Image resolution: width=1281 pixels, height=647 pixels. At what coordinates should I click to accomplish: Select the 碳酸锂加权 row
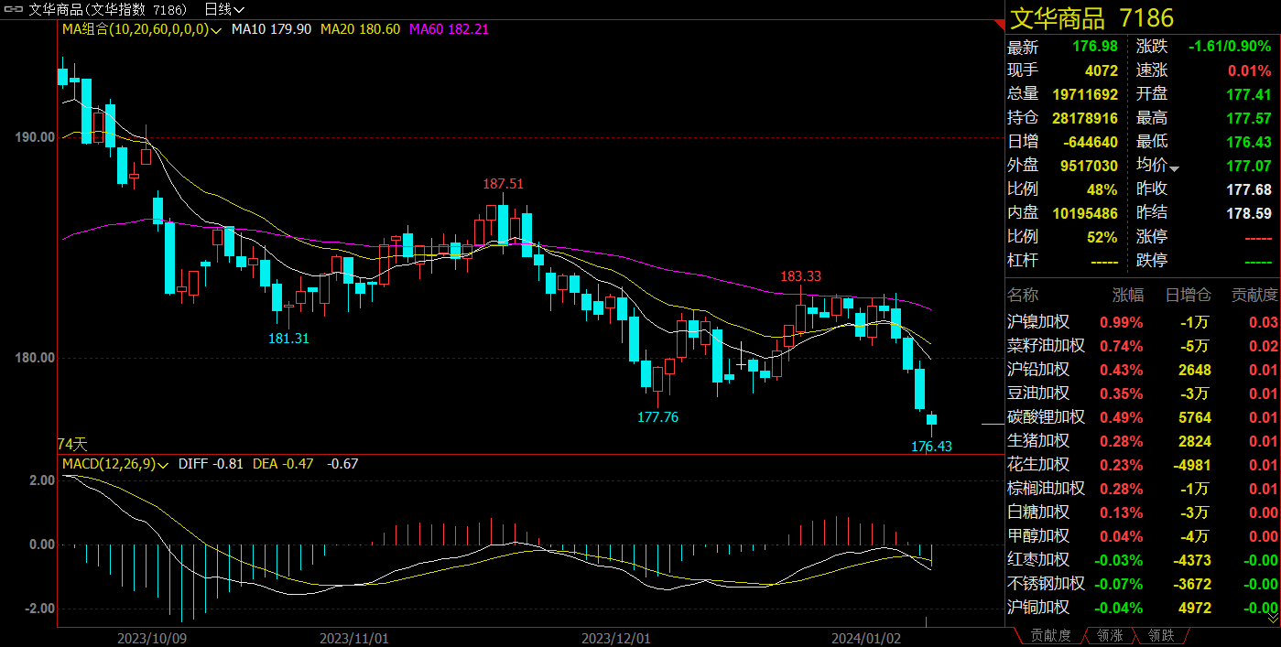click(x=1143, y=417)
